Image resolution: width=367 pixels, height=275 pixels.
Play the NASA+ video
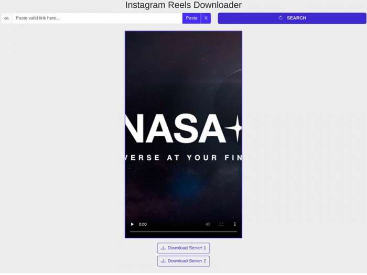(x=132, y=224)
